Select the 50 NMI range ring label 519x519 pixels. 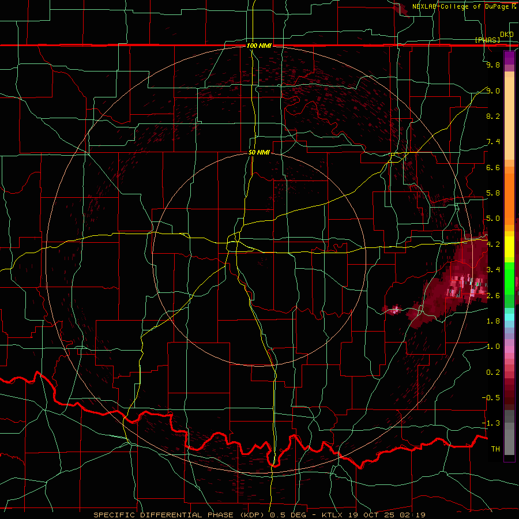(x=259, y=152)
